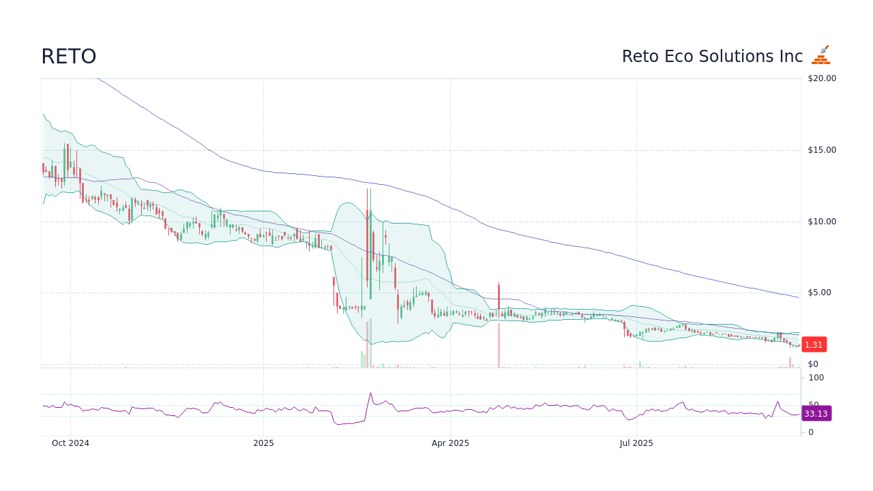The height and width of the screenshot is (491, 873).
Task: Select the Oct 2024 date axis label
Action: (70, 443)
